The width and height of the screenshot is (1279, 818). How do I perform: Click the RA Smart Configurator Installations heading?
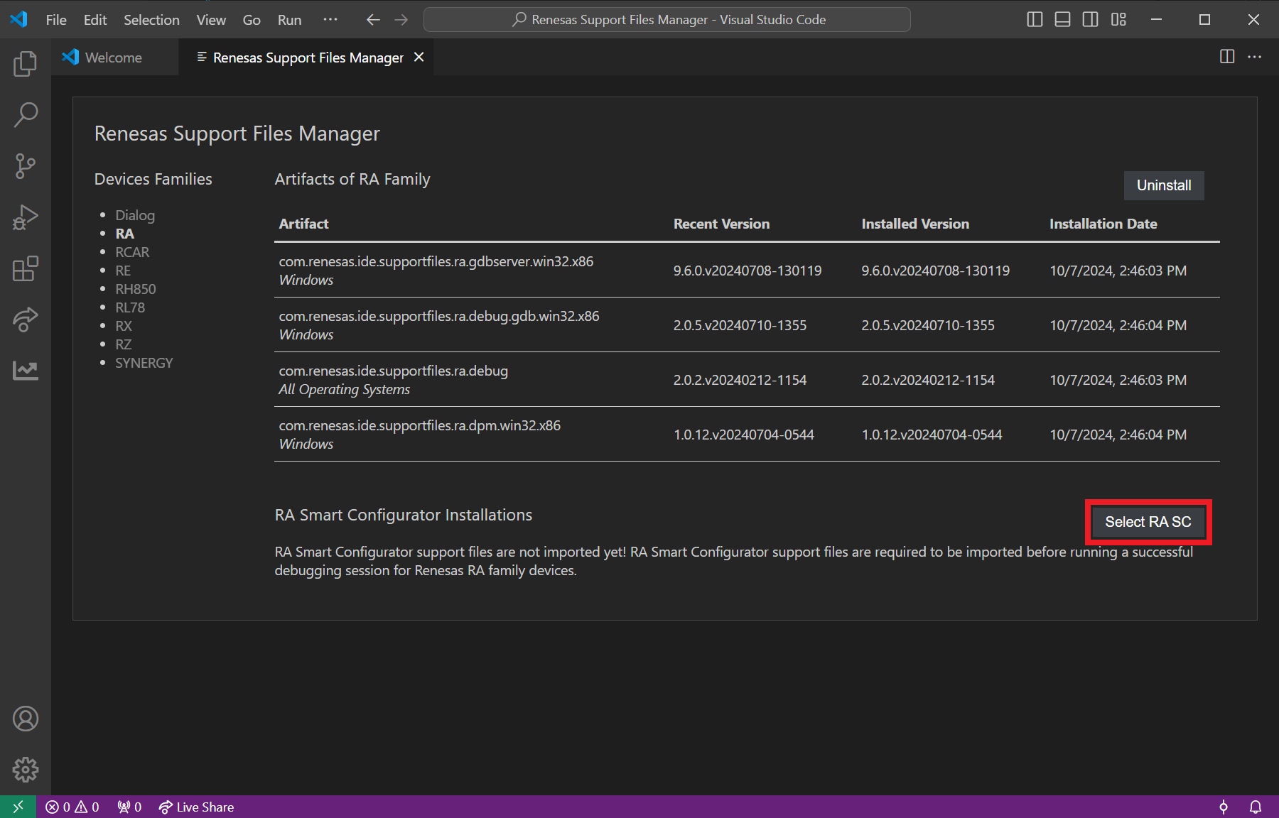404,515
